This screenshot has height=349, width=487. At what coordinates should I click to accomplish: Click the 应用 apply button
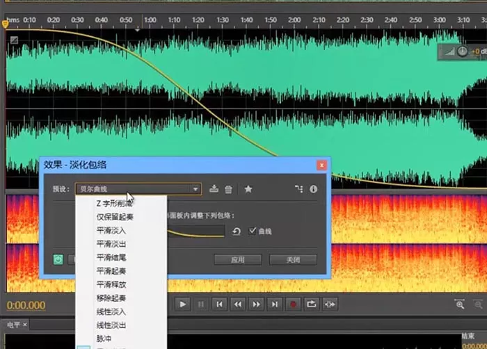238,259
